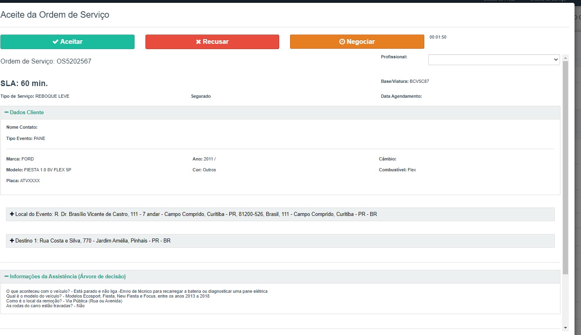Collapse the Dados Cliente section header
The image size is (581, 335).
(27, 113)
